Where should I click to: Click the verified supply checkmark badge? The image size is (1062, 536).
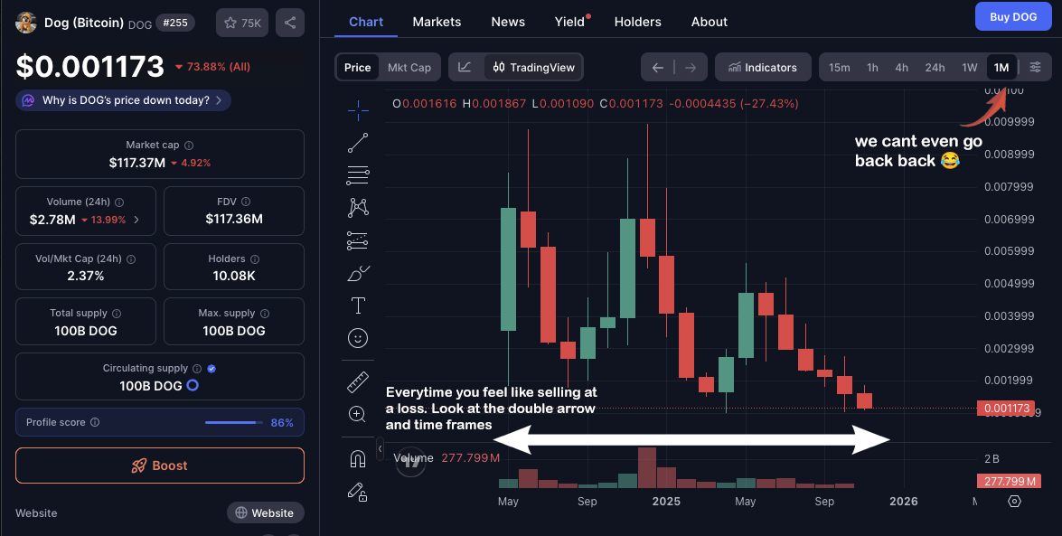point(211,369)
